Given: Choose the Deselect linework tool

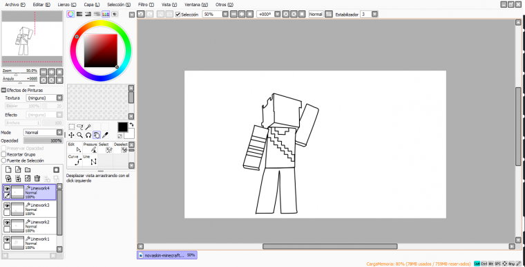Looking at the screenshot, I should (120, 148).
